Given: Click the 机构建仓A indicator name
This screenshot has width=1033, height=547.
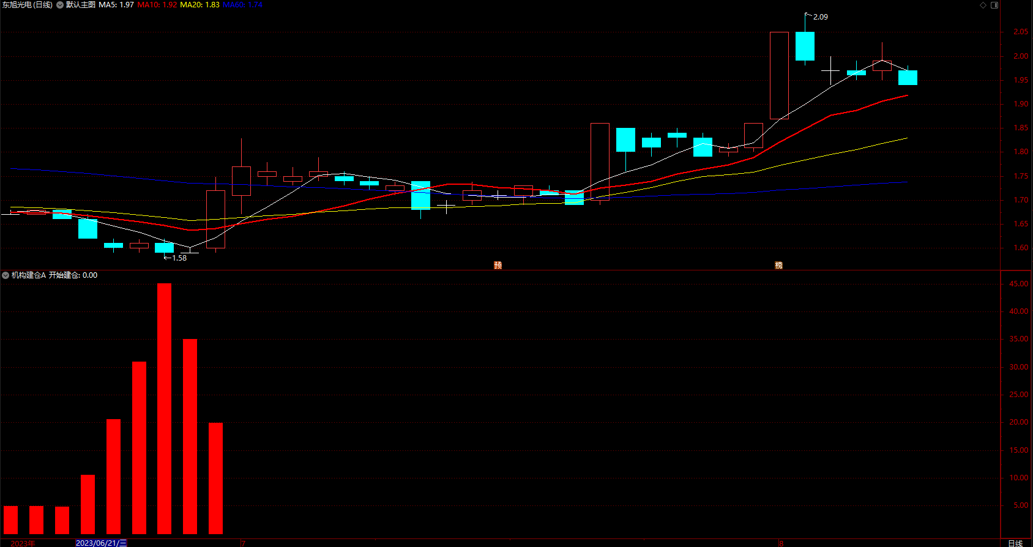Looking at the screenshot, I should click(29, 275).
